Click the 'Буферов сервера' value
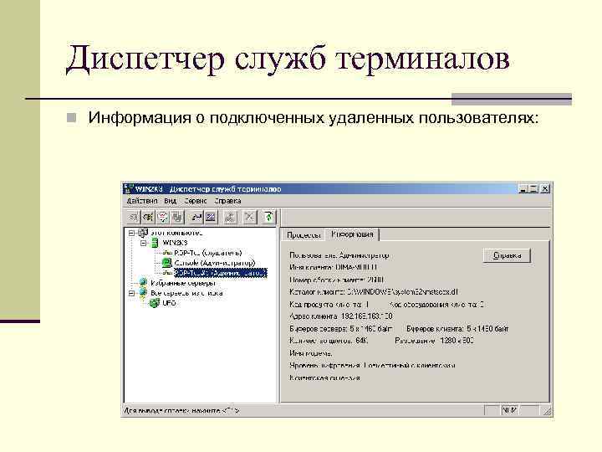The width and height of the screenshot is (602, 452). pos(341,329)
